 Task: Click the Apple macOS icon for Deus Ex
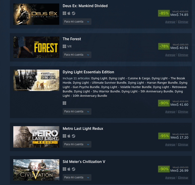point(69,13)
